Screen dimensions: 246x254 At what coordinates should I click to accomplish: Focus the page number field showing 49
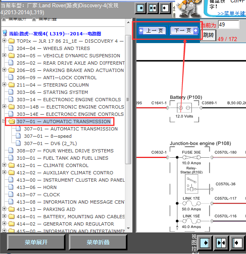pos(228,24)
